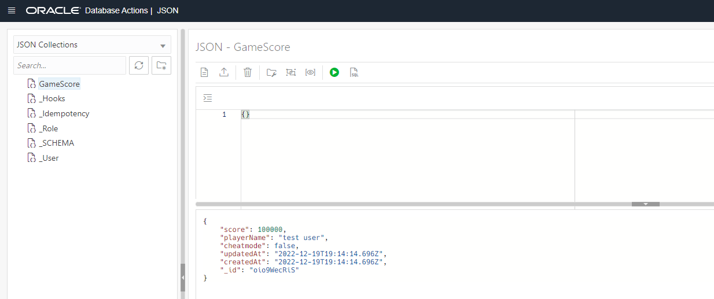Screen dimensions: 714x299
Task: Click the trash delete icon
Action: [248, 72]
